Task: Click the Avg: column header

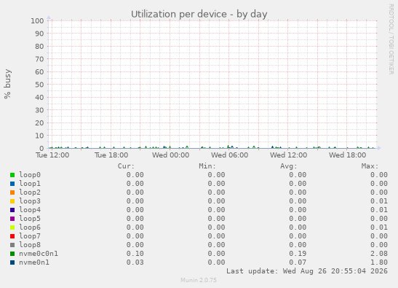Action: click(289, 166)
